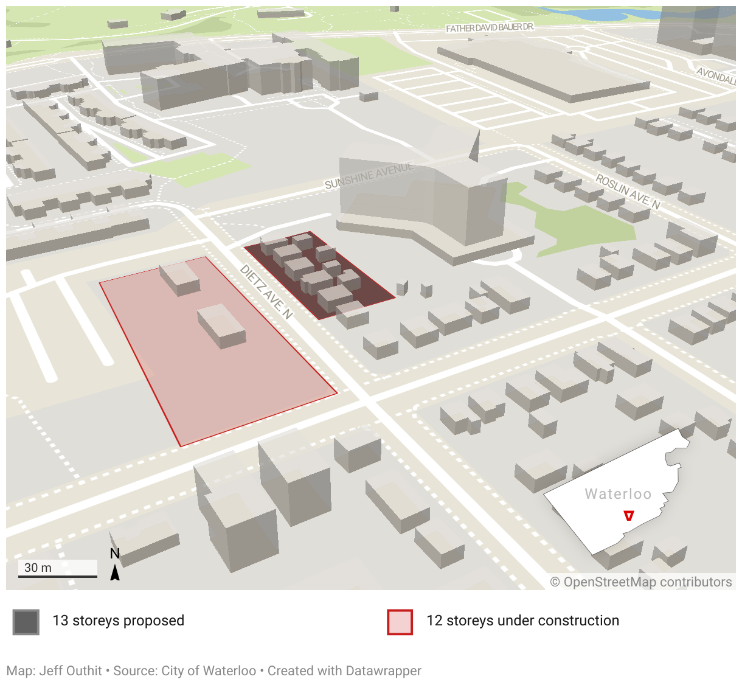The image size is (742, 685).
Task: Toggle the '12 storeys under construction' legend entry
Action: [x=522, y=621]
